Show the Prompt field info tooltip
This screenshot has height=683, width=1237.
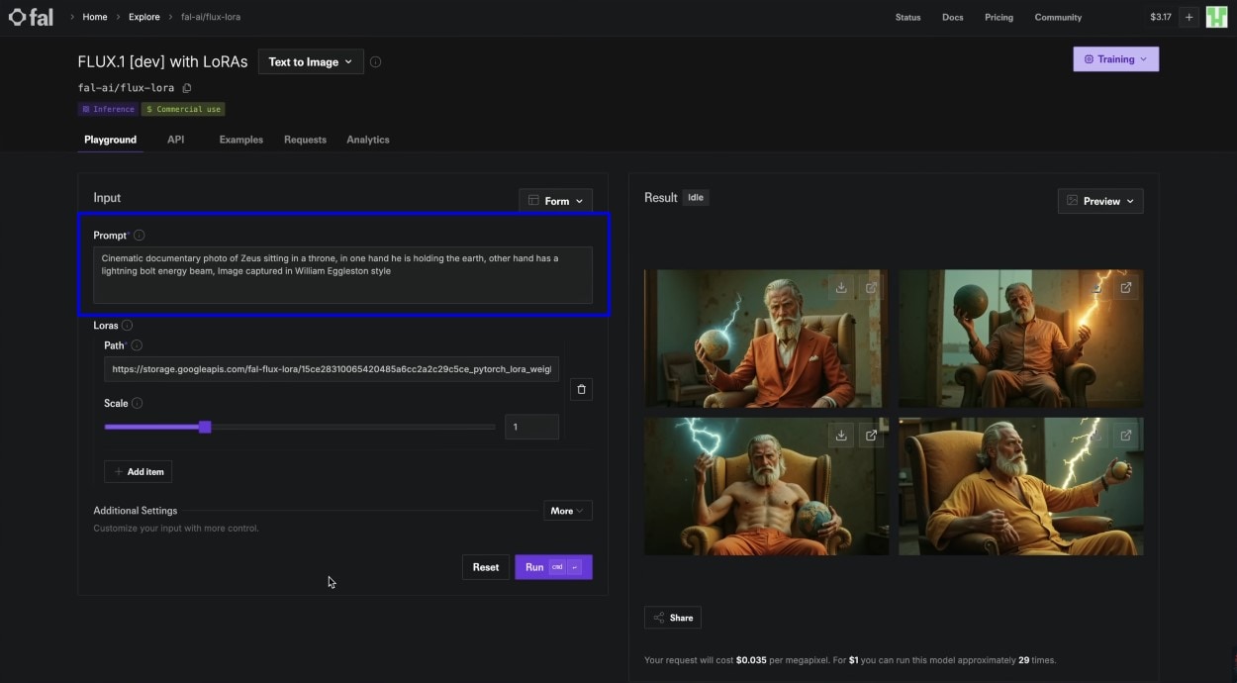[139, 236]
